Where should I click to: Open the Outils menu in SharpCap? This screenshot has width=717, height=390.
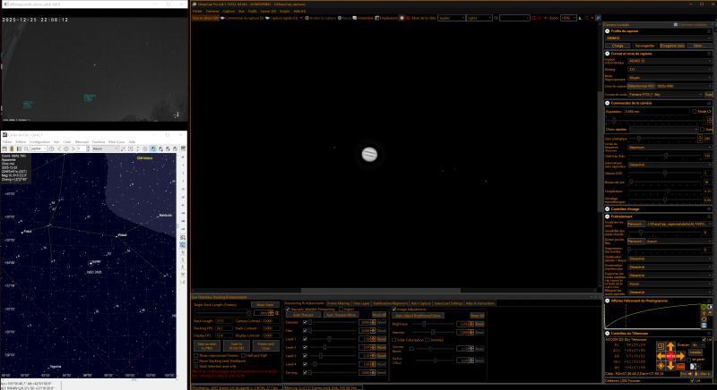click(253, 11)
